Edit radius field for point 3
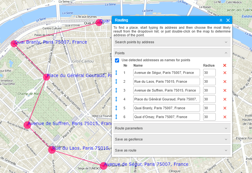252x173 pixels. point(209,90)
